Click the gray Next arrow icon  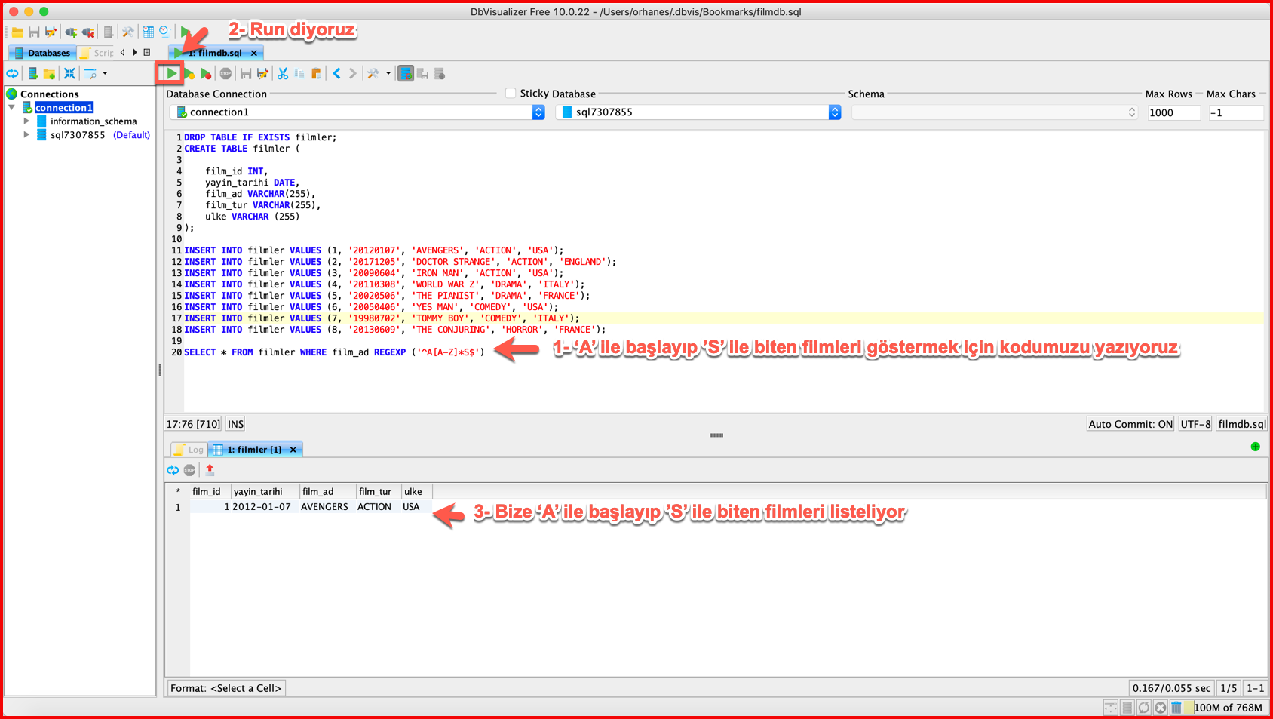[x=352, y=73]
